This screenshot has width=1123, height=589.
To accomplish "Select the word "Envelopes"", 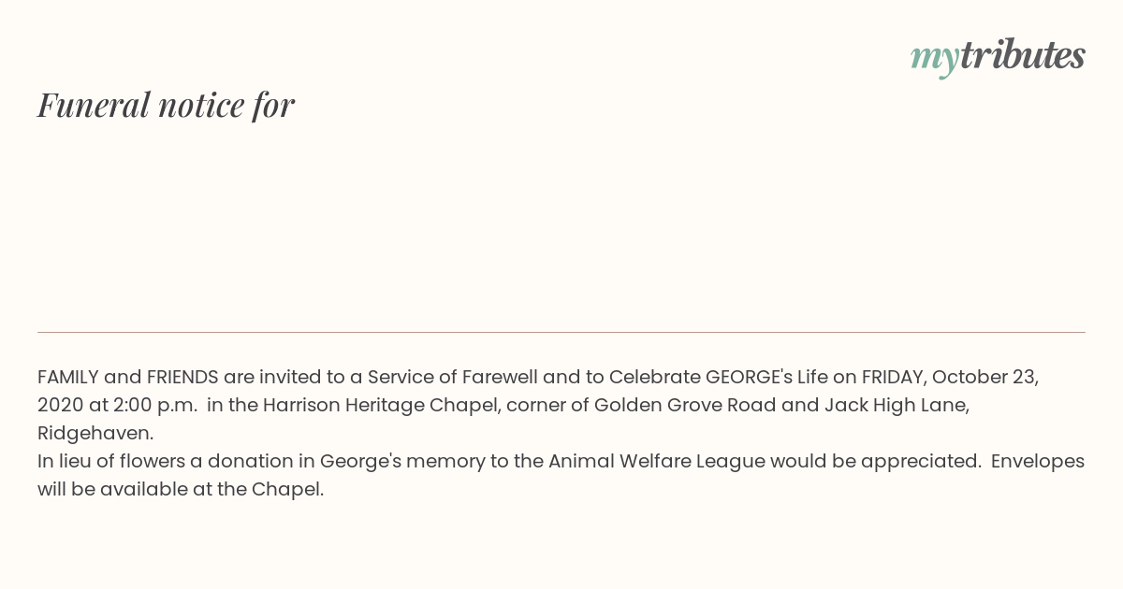I will [x=1038, y=461].
